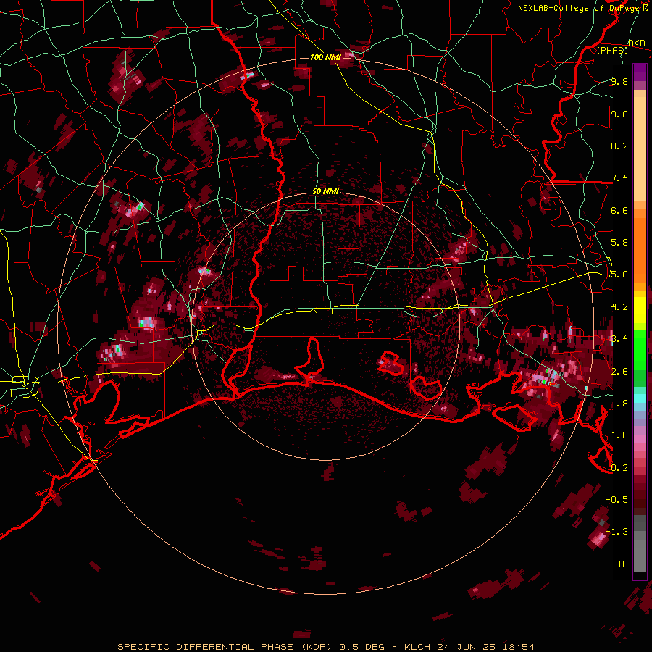Click the 3.4 value on the color scale
652x652 pixels.
[x=619, y=339]
